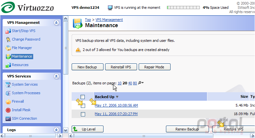Click the System Processes gears icon

pos(8,93)
